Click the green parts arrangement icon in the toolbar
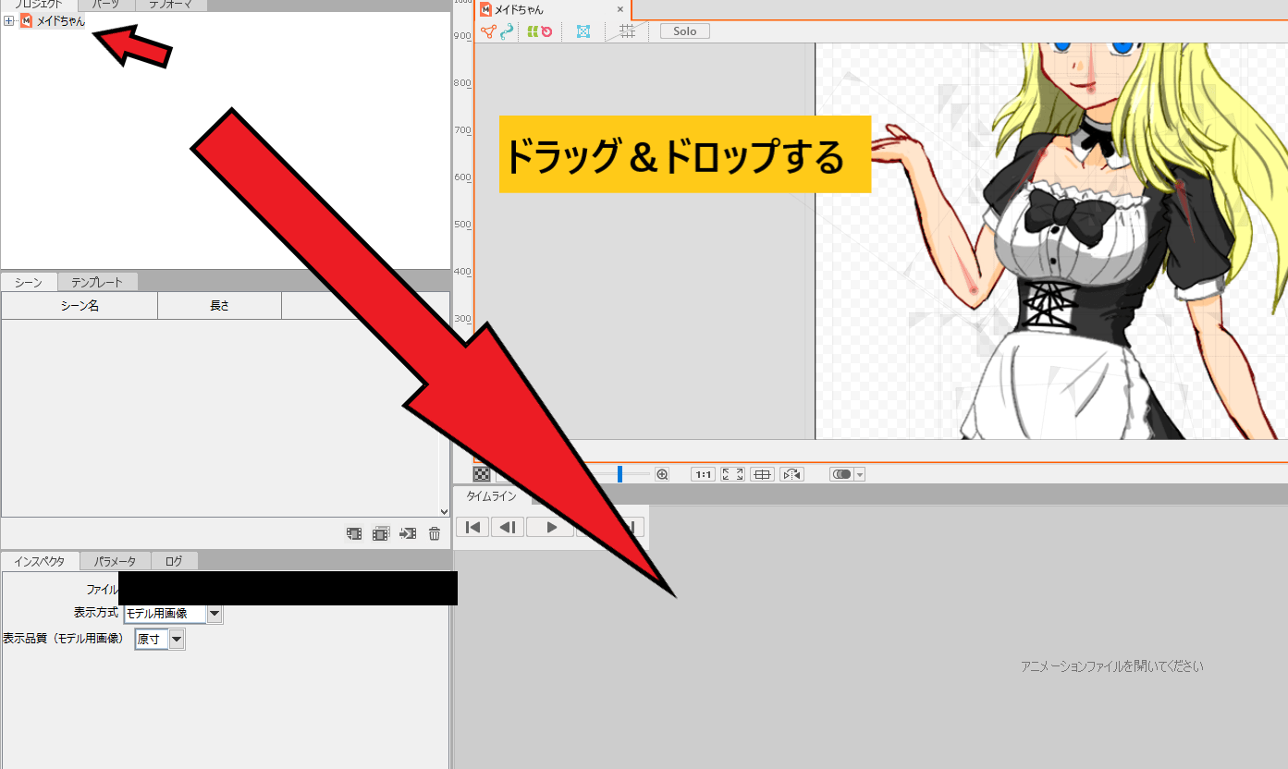 (534, 31)
